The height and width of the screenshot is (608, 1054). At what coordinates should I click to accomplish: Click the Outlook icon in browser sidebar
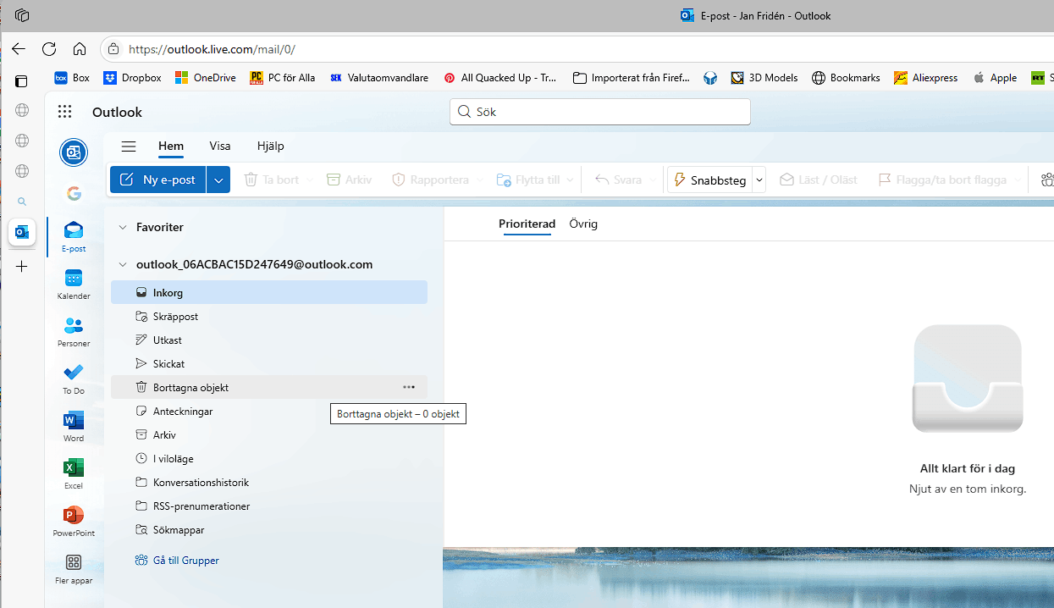pyautogui.click(x=22, y=231)
